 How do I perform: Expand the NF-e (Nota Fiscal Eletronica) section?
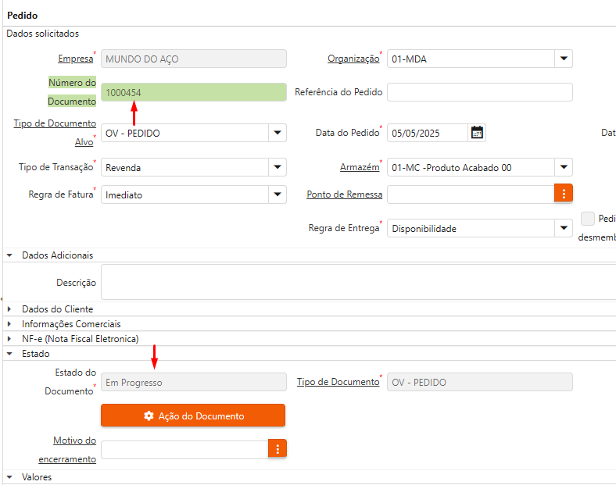click(9, 339)
